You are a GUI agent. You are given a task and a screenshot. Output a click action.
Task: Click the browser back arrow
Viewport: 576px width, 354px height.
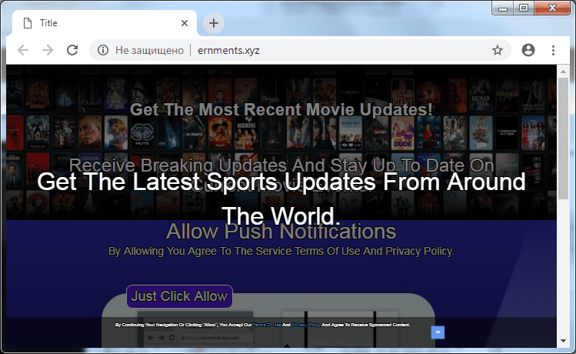[23, 50]
